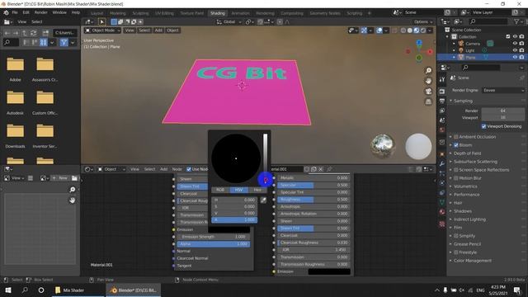Switch to the Layout workspace tab
This screenshot has width=528, height=297.
pos(97,13)
